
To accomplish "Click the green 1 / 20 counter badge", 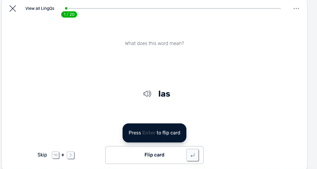I will pos(69,14).
